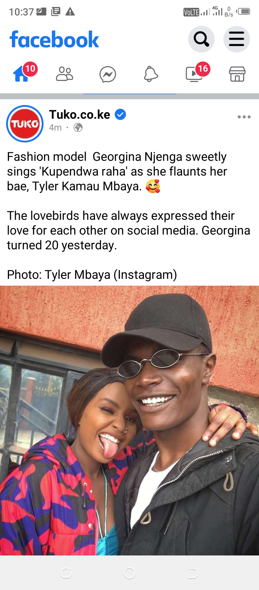This screenshot has width=259, height=590.
Task: Tap the verified blue badge
Action: pos(120,115)
